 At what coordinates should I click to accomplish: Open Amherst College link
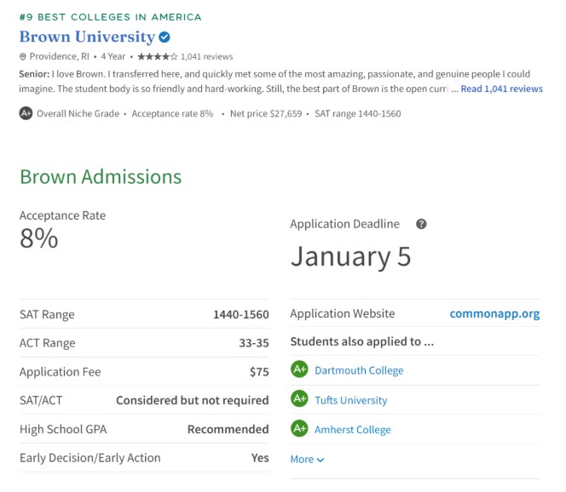point(353,430)
